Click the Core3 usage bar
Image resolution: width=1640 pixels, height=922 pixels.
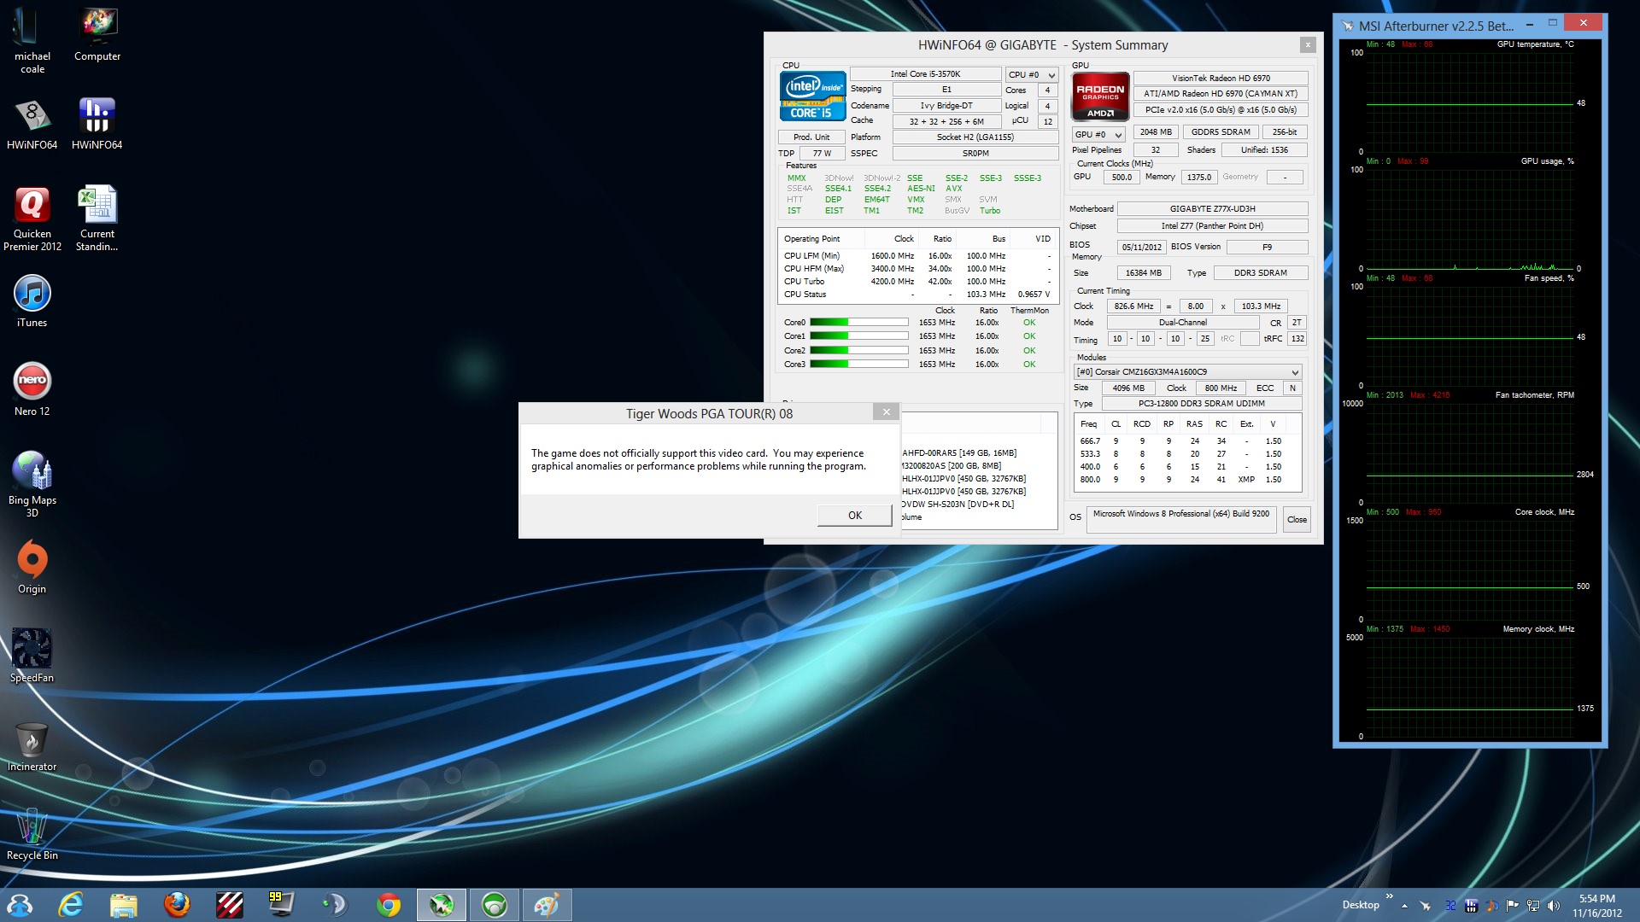(858, 365)
